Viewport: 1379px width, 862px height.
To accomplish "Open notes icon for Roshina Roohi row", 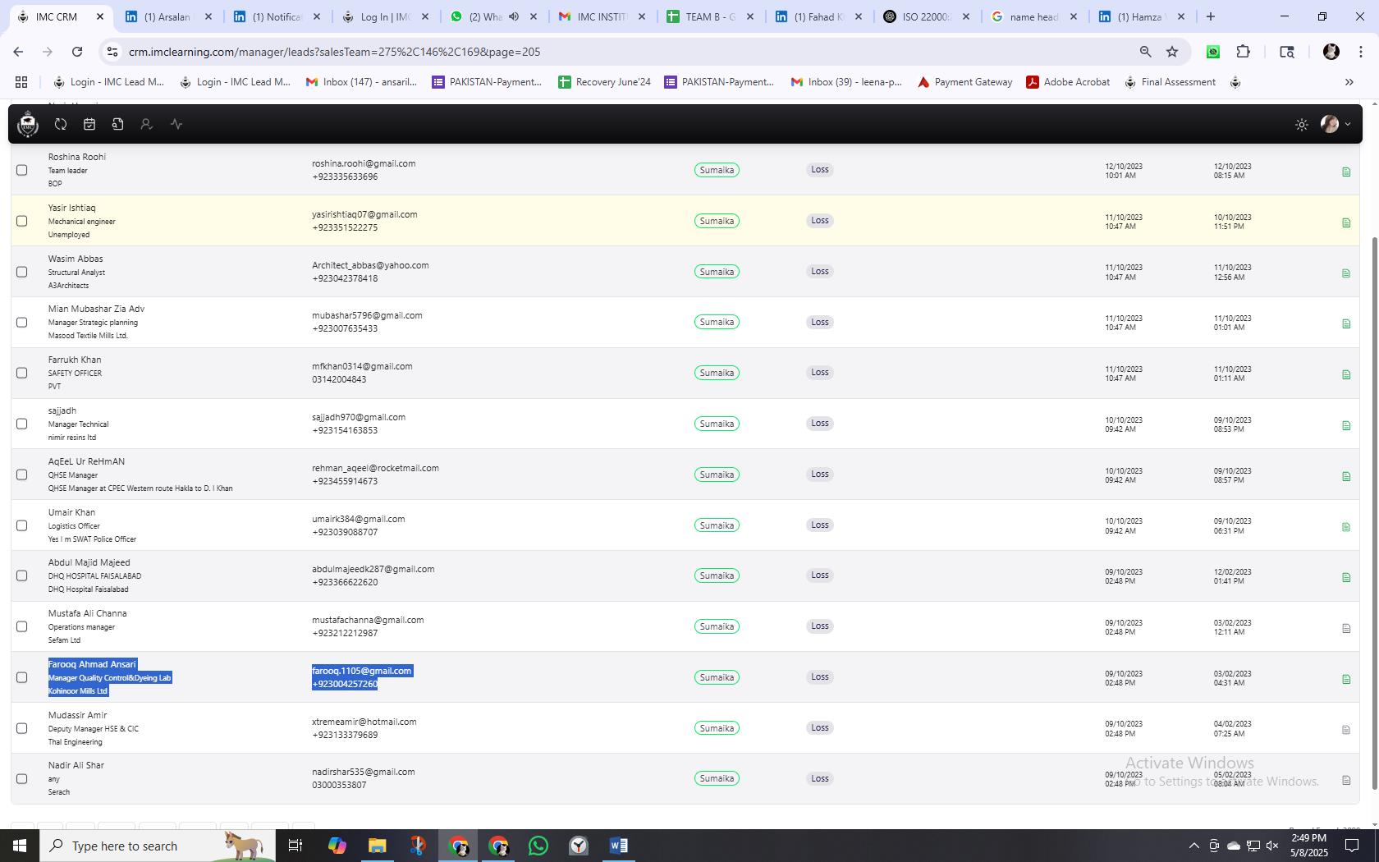I will 1346,172.
